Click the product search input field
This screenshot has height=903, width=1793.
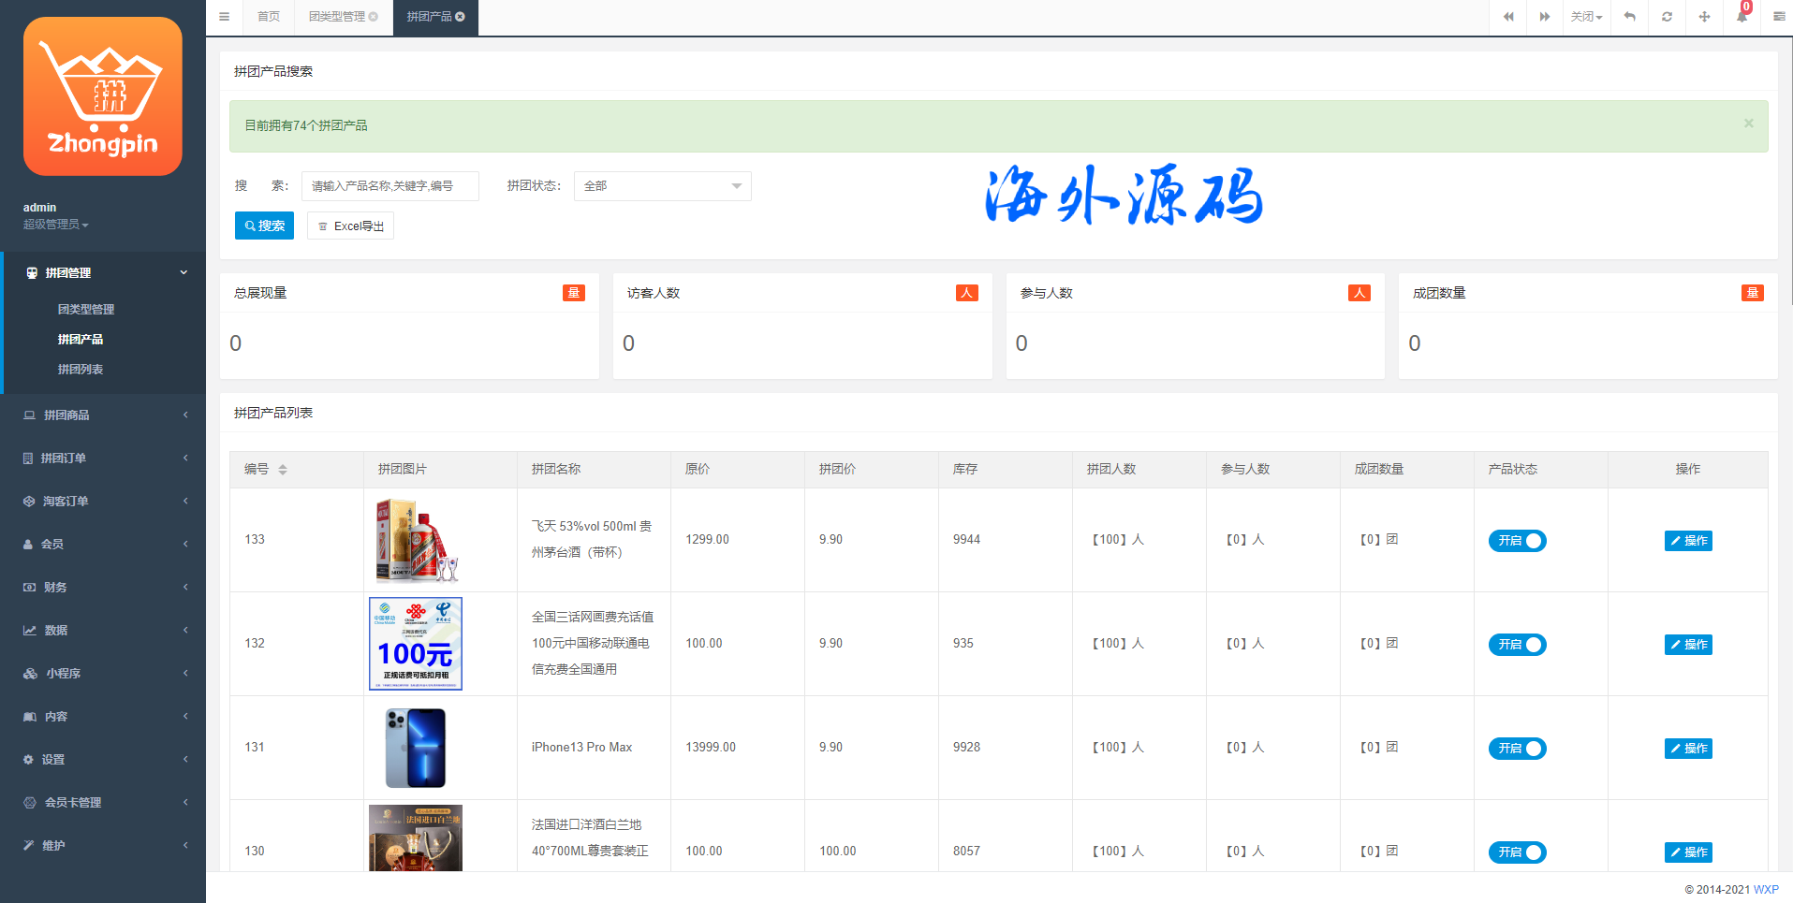pyautogui.click(x=389, y=186)
